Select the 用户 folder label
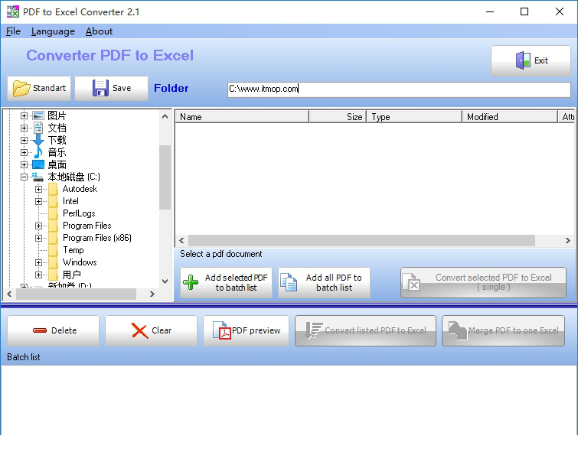This screenshot has width=578, height=452. 71,275
